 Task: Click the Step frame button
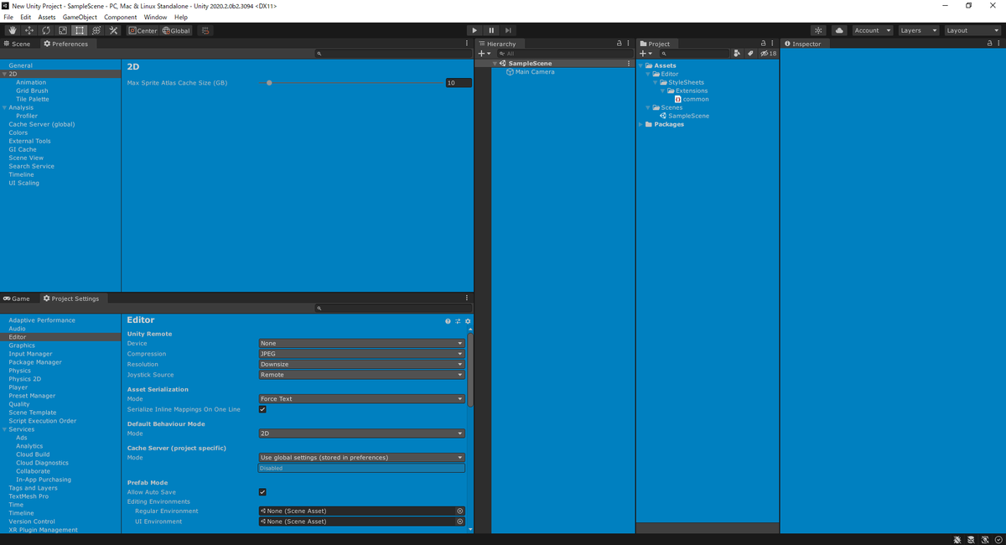[x=508, y=30]
